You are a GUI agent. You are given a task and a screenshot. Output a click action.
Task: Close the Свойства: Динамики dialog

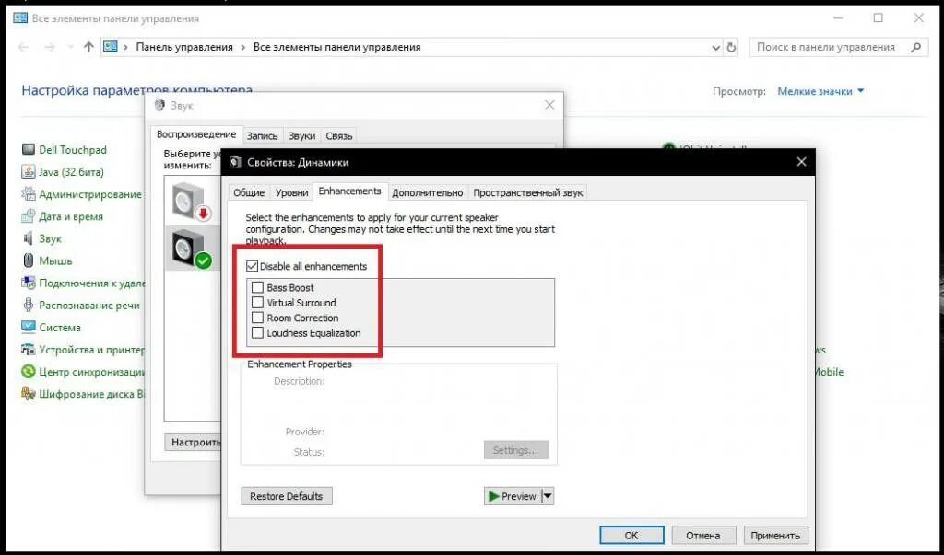[801, 162]
